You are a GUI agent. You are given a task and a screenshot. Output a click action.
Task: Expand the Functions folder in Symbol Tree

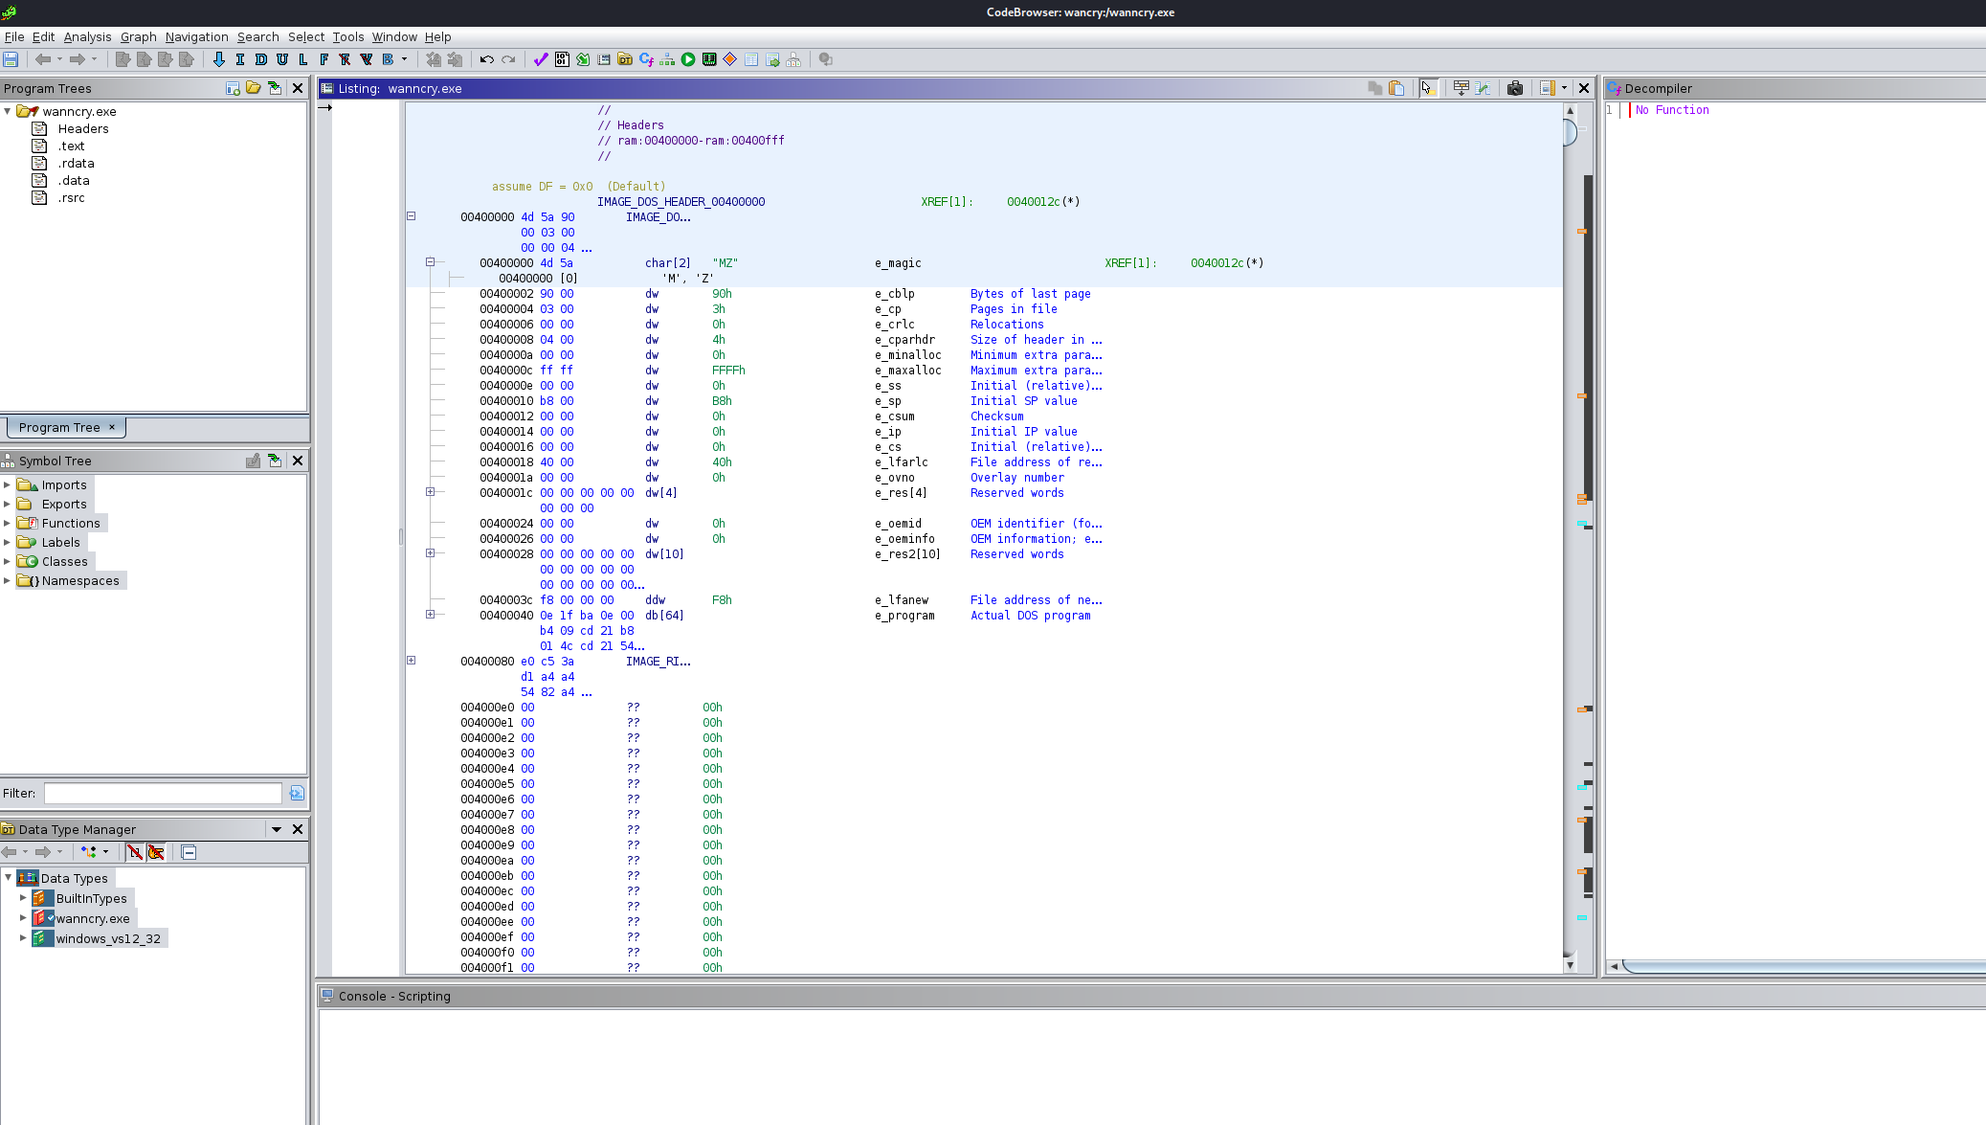(x=7, y=524)
